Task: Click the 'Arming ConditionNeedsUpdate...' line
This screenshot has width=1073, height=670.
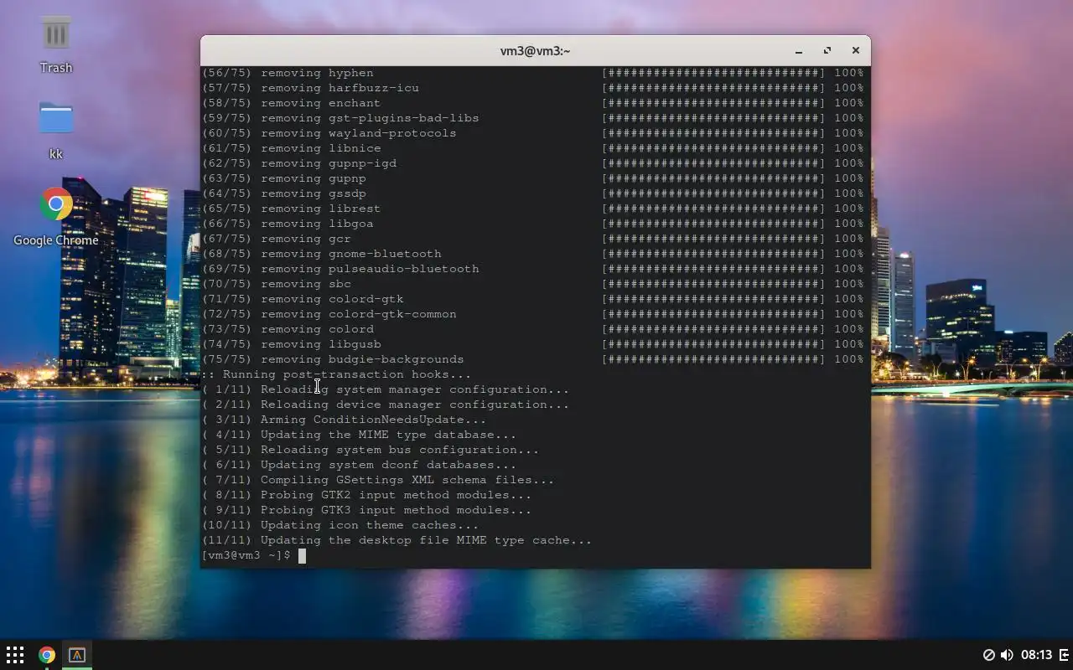Action: pos(344,420)
